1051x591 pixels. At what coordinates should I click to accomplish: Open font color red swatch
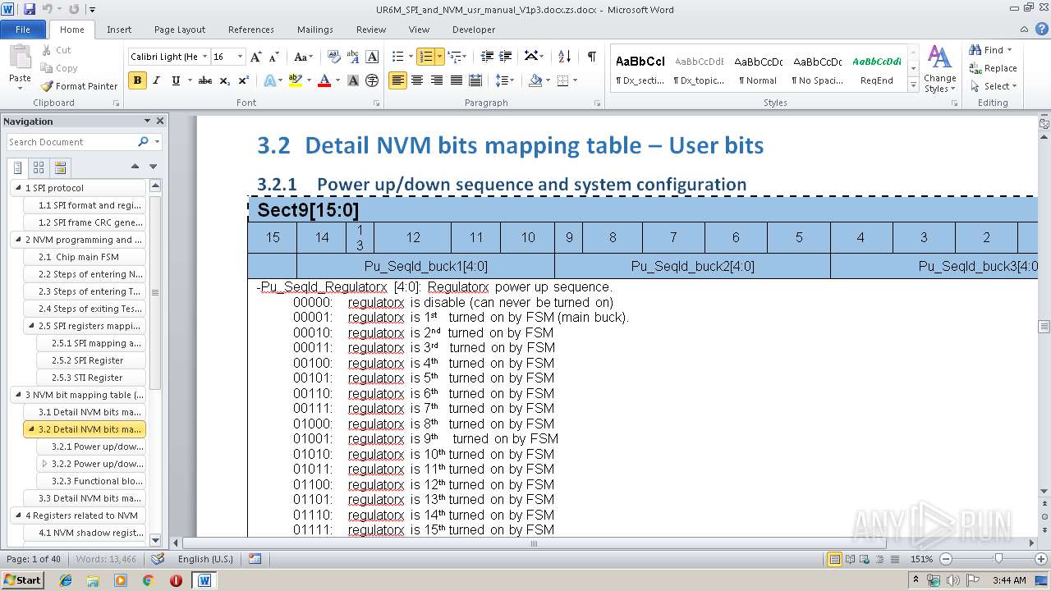click(324, 80)
